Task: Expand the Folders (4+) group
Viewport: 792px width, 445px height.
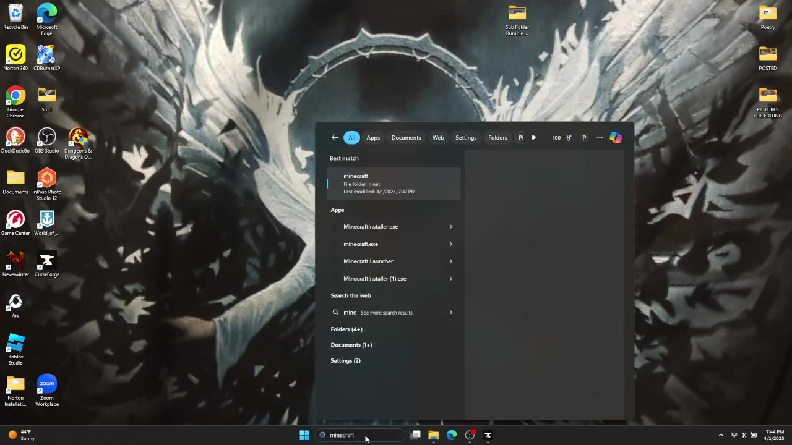Action: point(346,329)
